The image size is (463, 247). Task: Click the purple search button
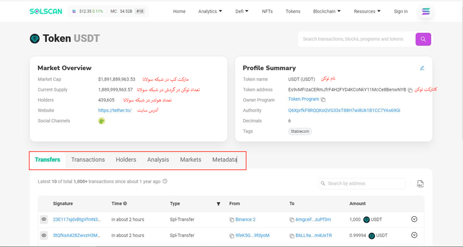pos(423,39)
